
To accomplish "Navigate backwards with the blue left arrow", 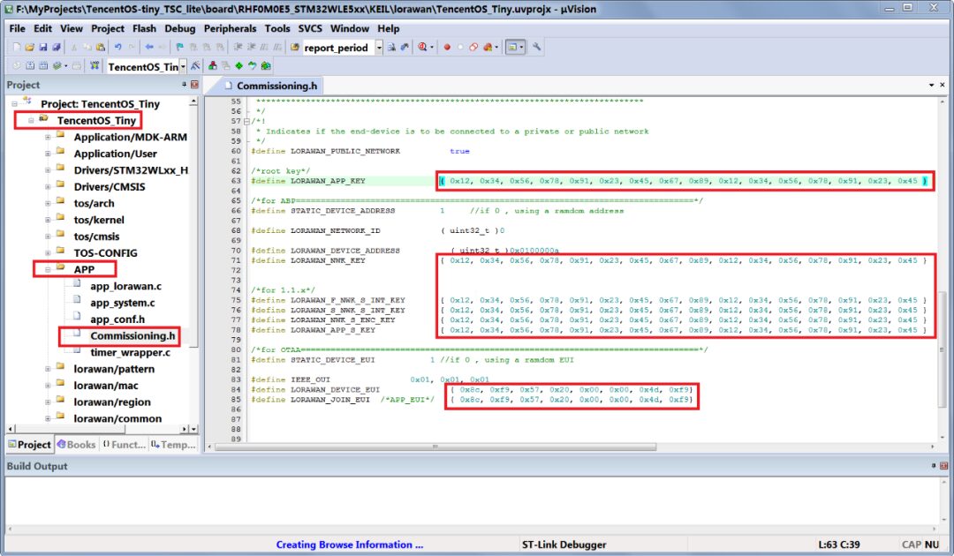I will [149, 47].
